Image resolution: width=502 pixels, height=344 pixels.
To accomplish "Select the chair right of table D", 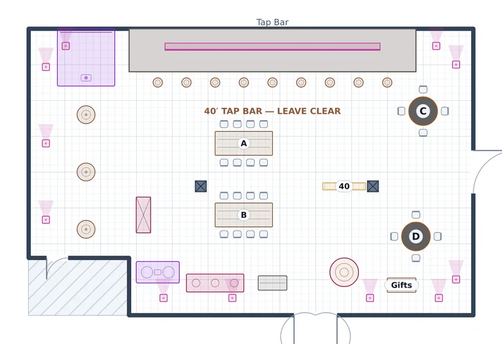I will click(x=437, y=236).
